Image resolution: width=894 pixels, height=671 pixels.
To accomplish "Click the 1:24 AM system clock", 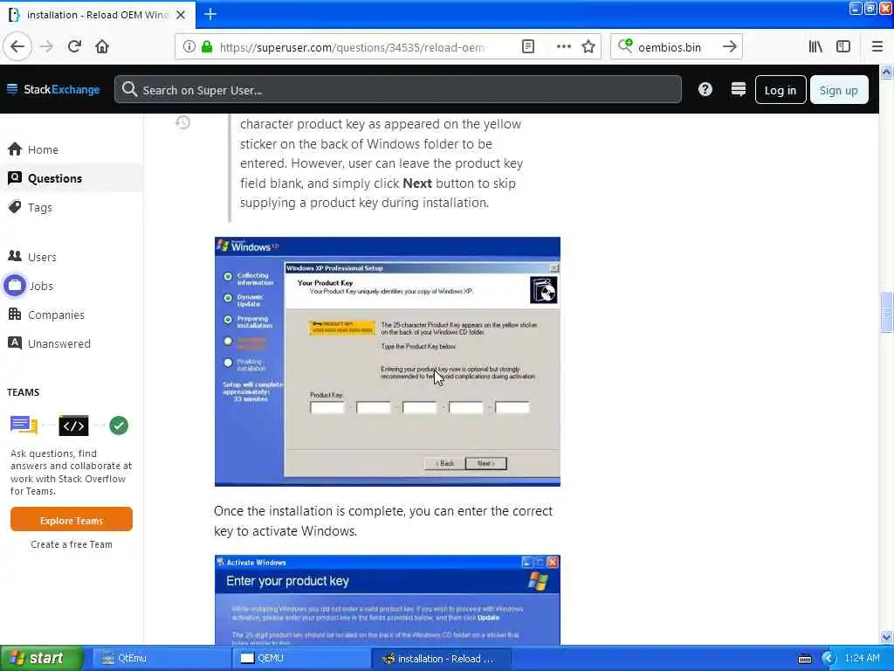I will pos(862,659).
